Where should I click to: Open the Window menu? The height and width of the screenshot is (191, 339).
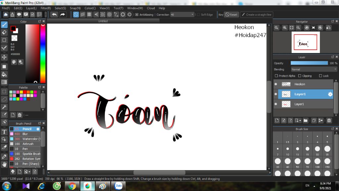pos(135,8)
